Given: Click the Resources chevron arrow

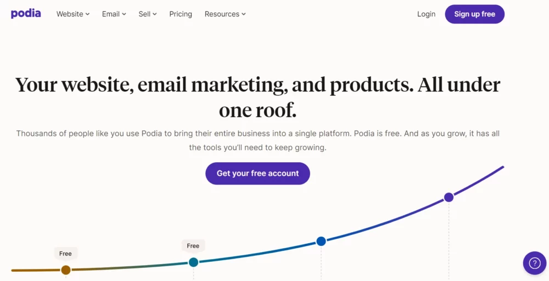Looking at the screenshot, I should tap(244, 14).
